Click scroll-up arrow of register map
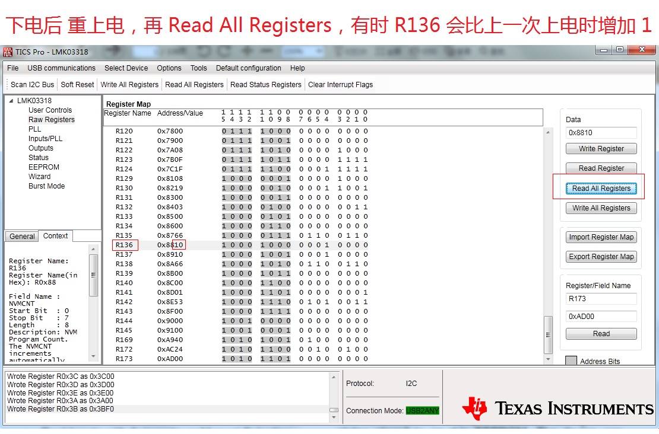 click(x=548, y=132)
